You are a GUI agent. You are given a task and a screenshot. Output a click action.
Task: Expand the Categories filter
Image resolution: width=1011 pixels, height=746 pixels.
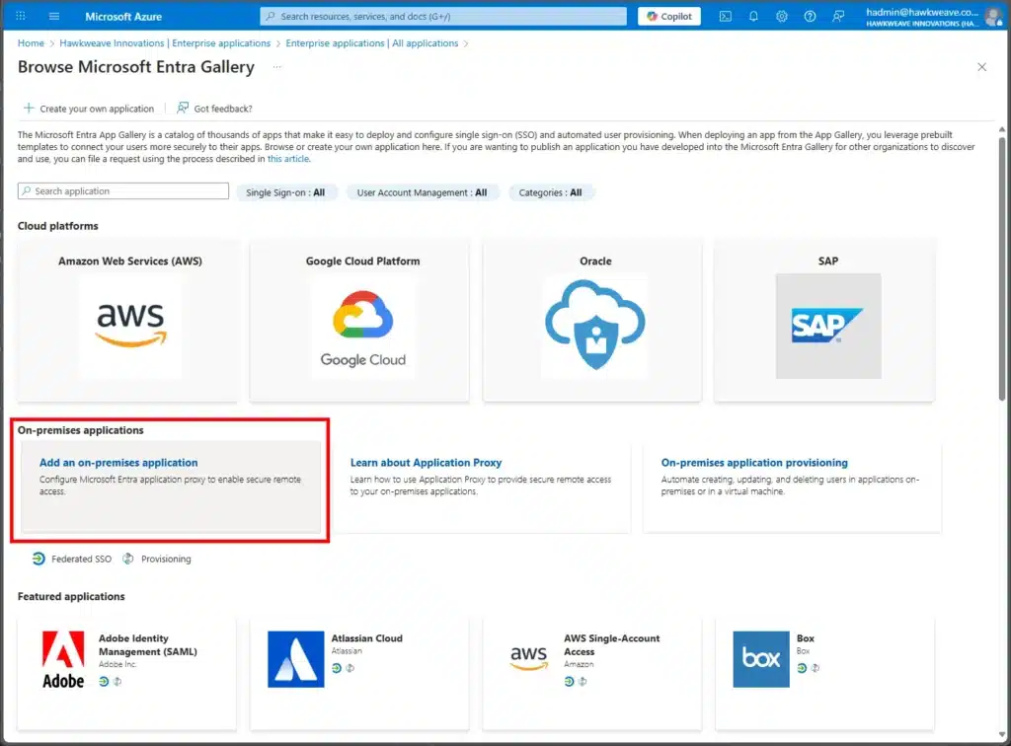pyautogui.click(x=550, y=192)
